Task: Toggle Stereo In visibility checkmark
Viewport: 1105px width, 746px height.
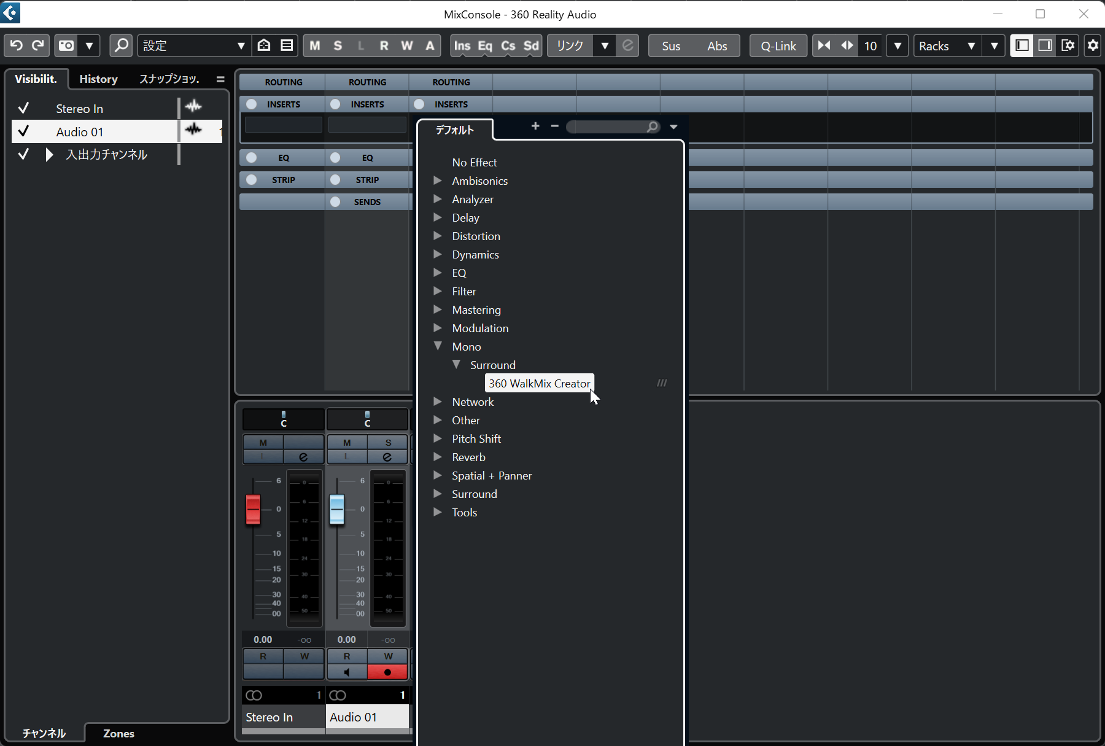Action: point(23,109)
